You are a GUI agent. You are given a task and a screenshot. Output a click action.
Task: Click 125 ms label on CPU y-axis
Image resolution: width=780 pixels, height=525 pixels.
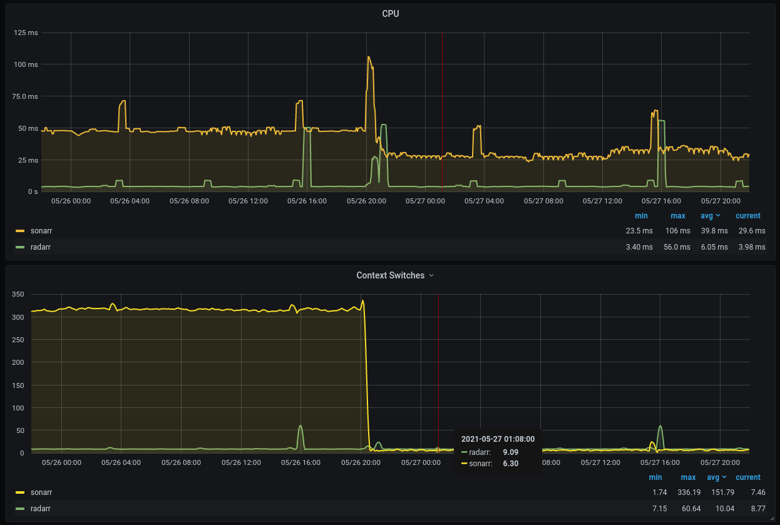click(x=26, y=33)
